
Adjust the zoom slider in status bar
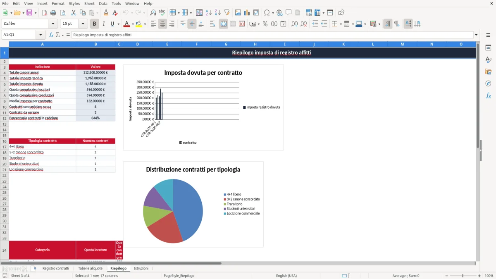point(463,276)
